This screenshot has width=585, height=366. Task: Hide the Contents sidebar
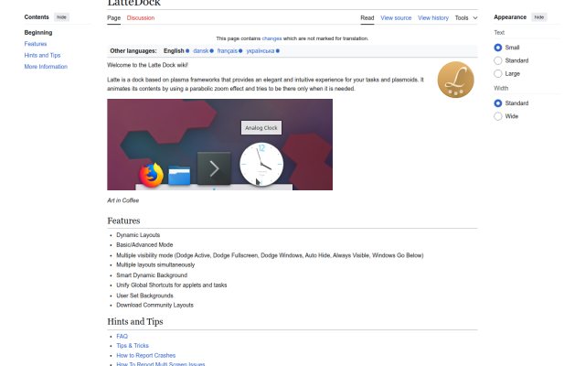tap(61, 17)
